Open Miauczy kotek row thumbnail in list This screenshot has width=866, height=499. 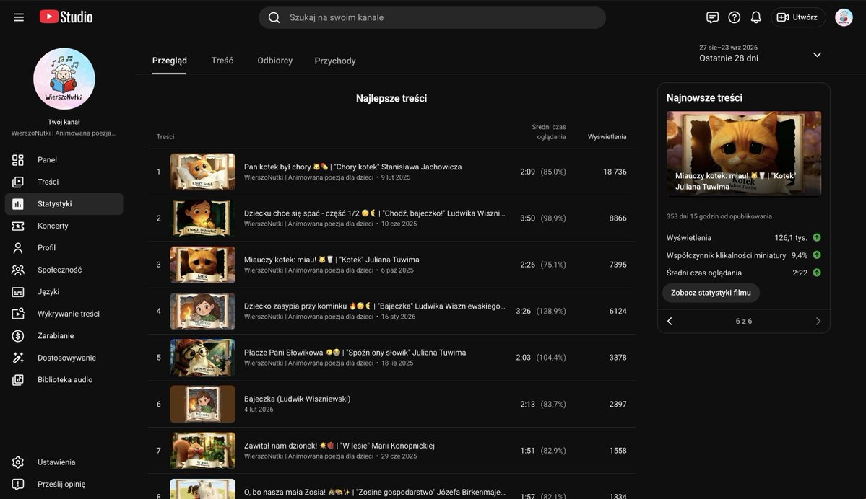(x=203, y=265)
